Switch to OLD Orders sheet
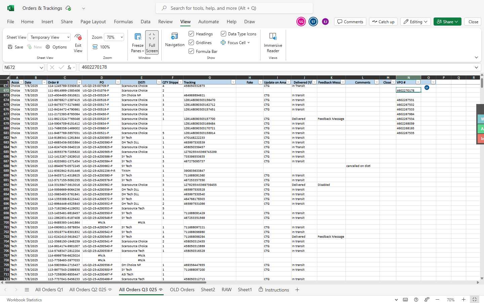Viewport: 484px width, 303px height. click(x=182, y=290)
